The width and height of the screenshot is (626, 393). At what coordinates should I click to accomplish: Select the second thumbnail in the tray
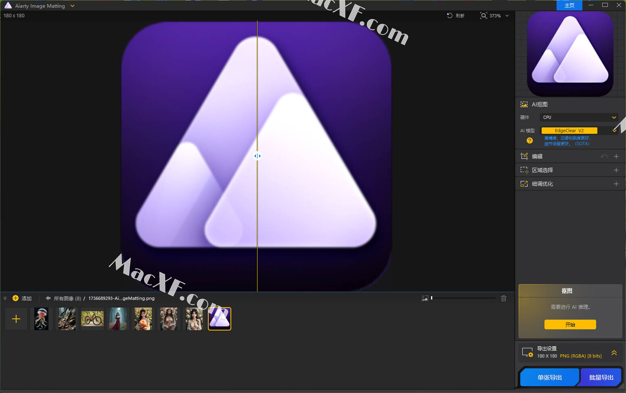(67, 319)
